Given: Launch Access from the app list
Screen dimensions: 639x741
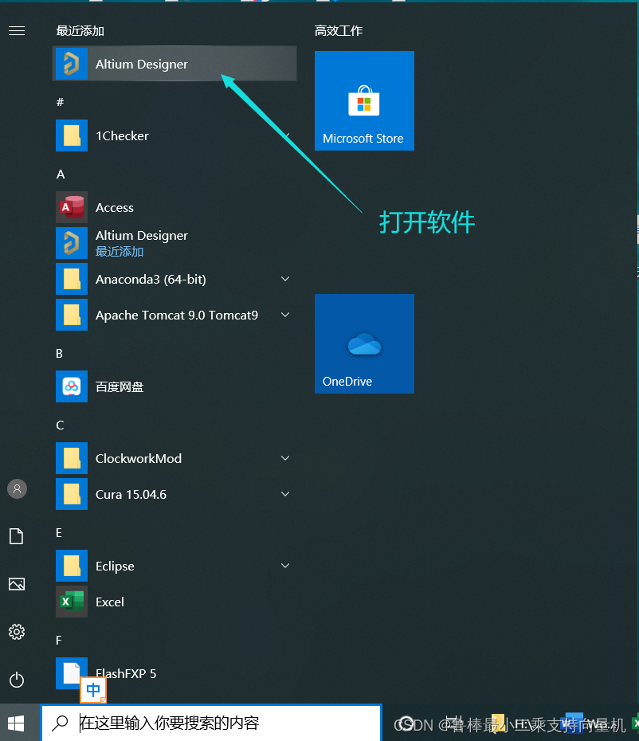Looking at the screenshot, I should pos(114,208).
